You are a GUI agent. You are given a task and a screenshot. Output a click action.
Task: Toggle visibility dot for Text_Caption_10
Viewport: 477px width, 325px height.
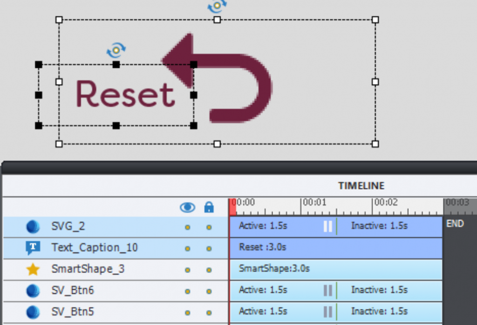pos(187,248)
